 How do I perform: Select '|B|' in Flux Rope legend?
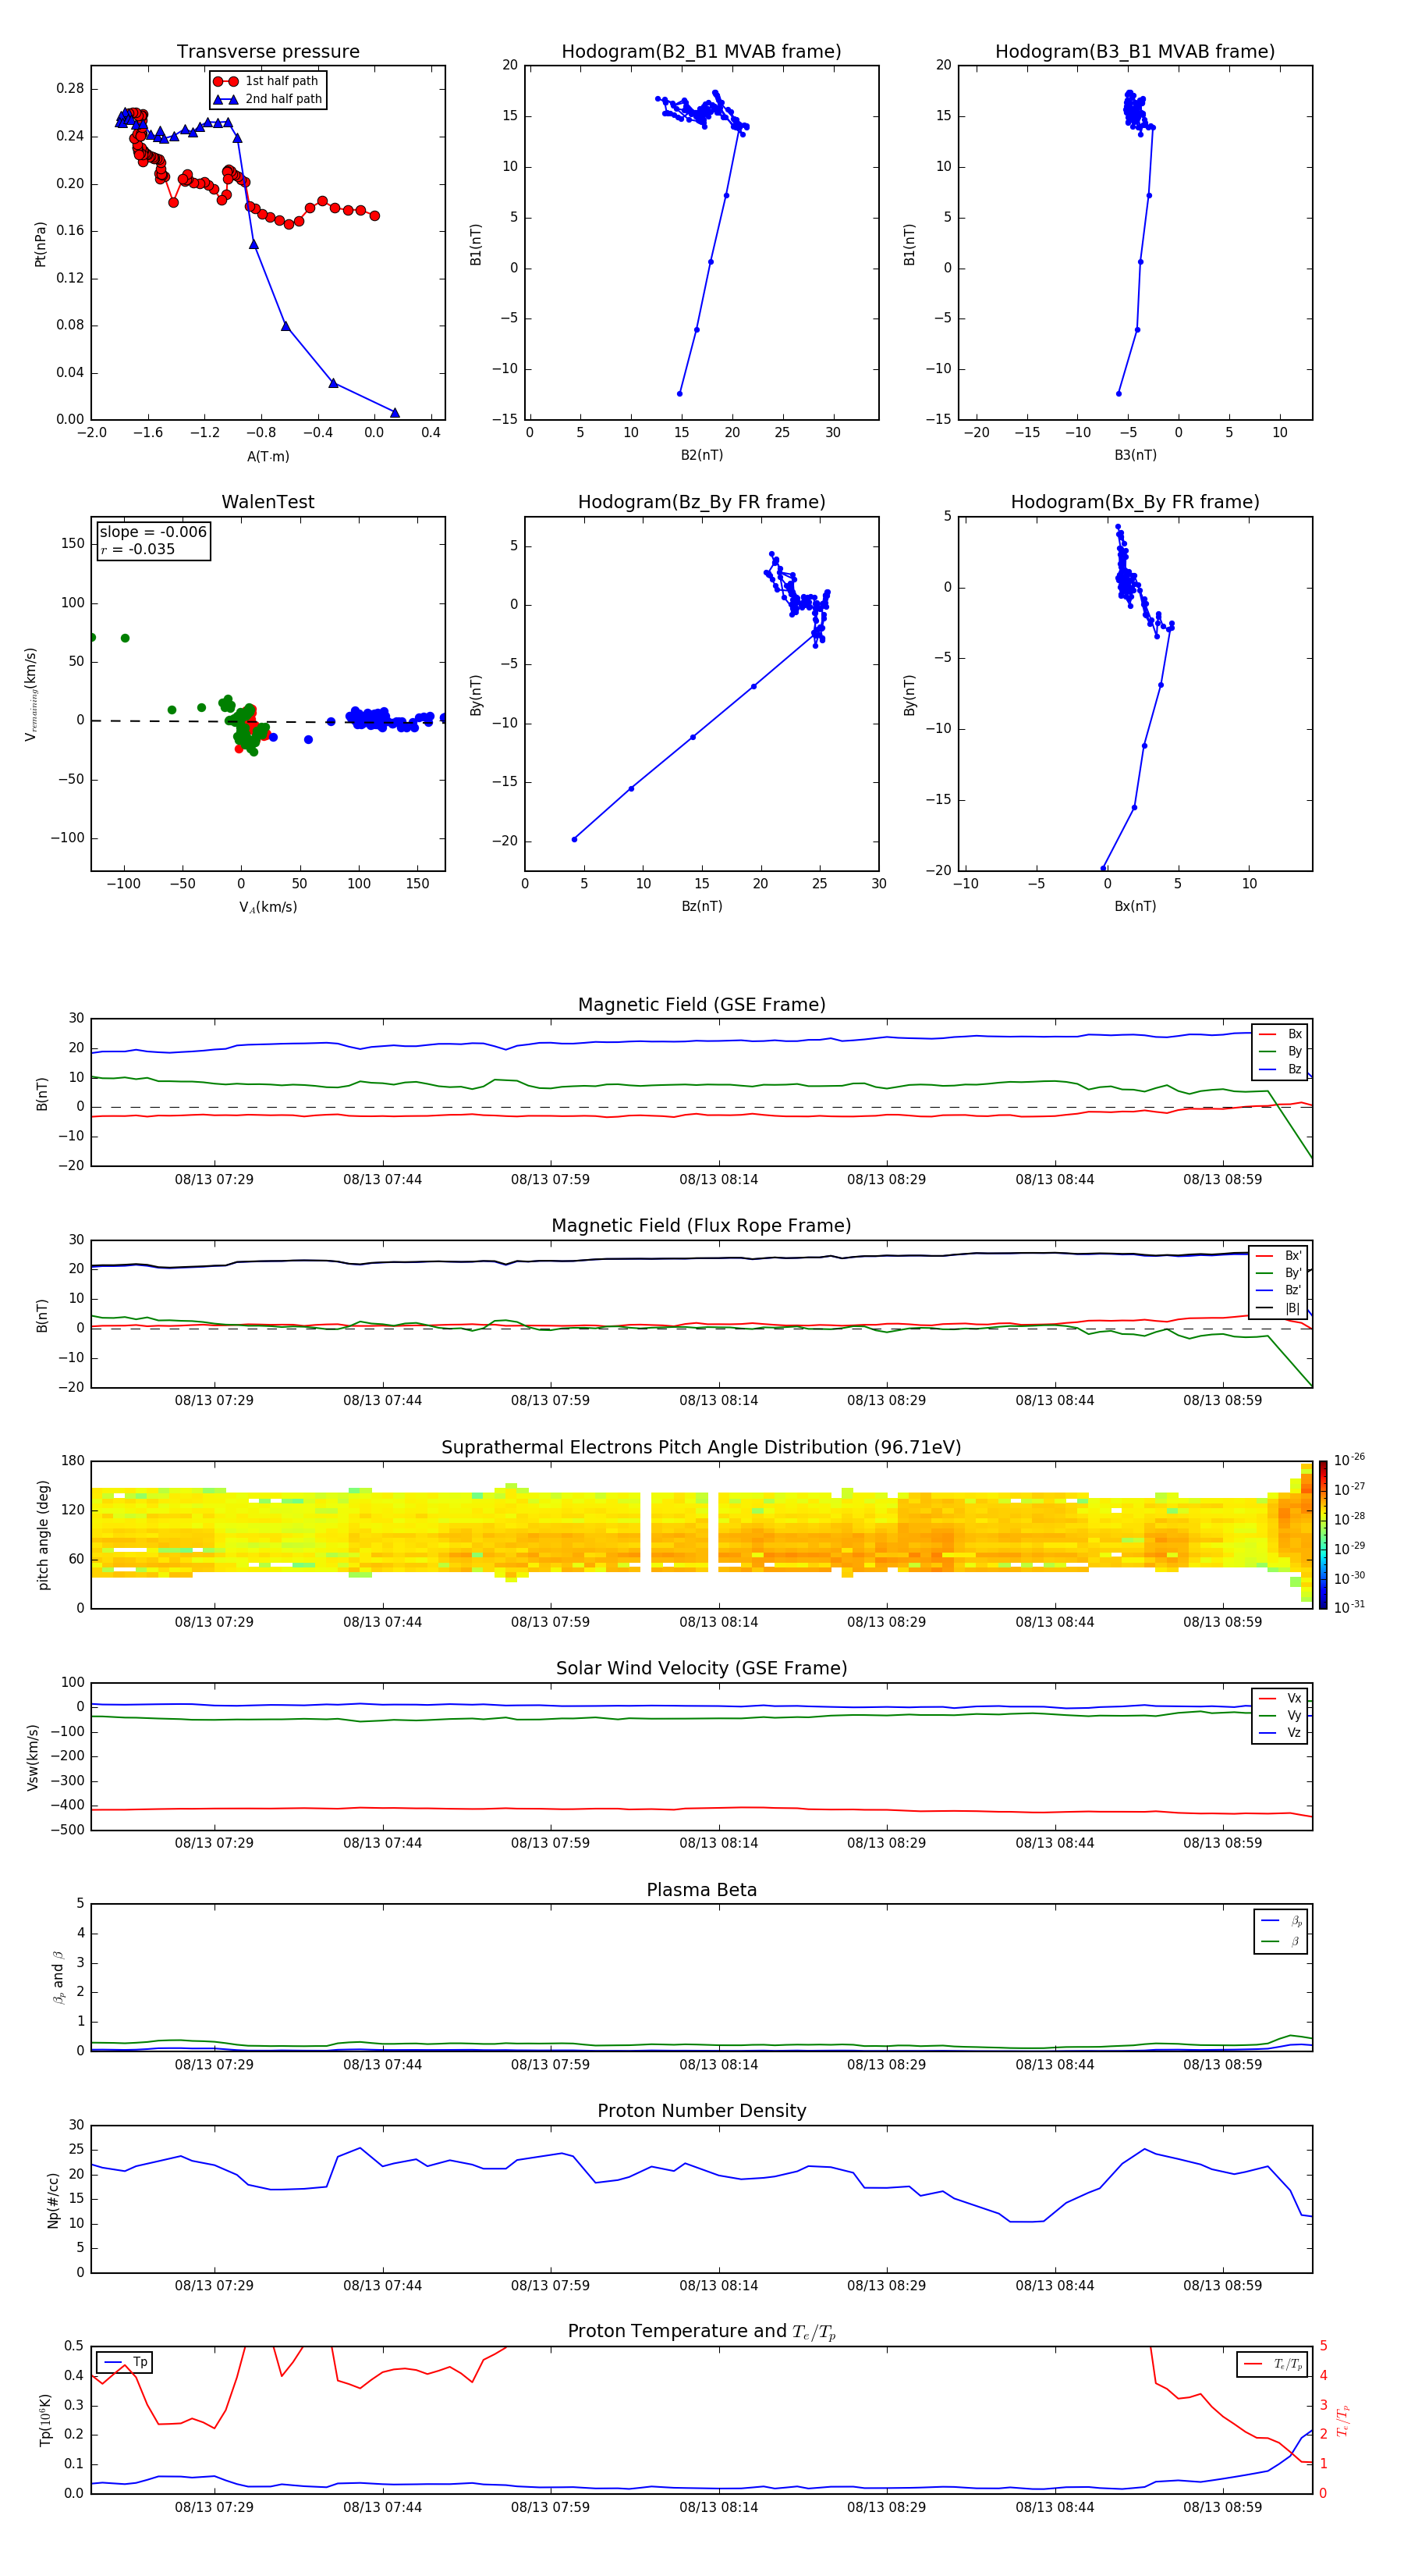[x=1279, y=1308]
